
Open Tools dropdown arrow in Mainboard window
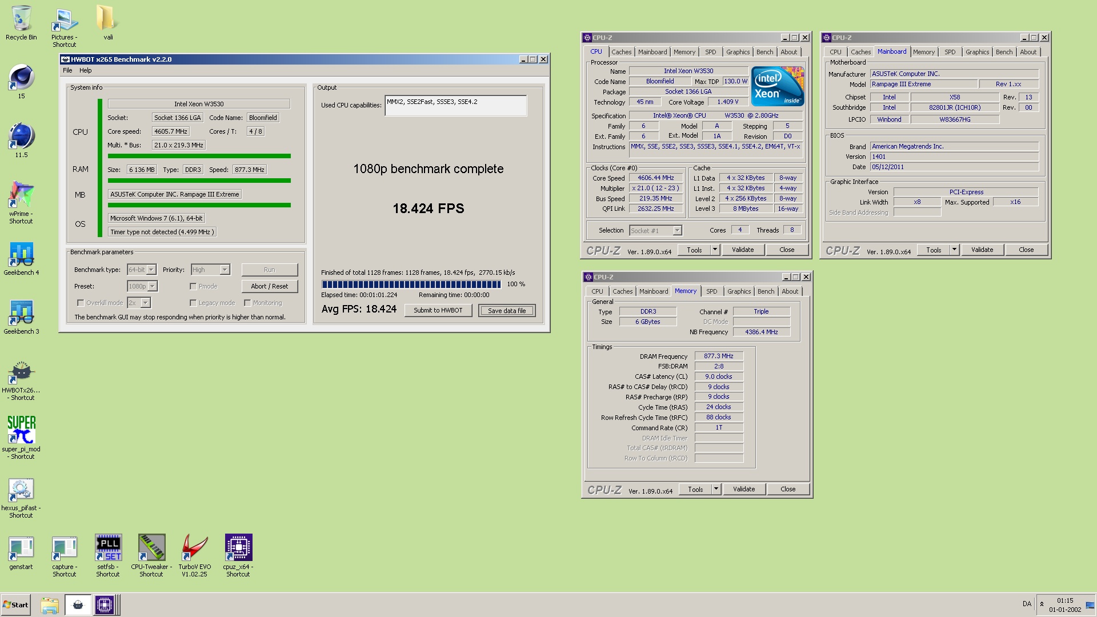(954, 250)
